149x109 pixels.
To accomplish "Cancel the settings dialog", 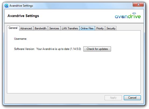I will tap(132, 98).
